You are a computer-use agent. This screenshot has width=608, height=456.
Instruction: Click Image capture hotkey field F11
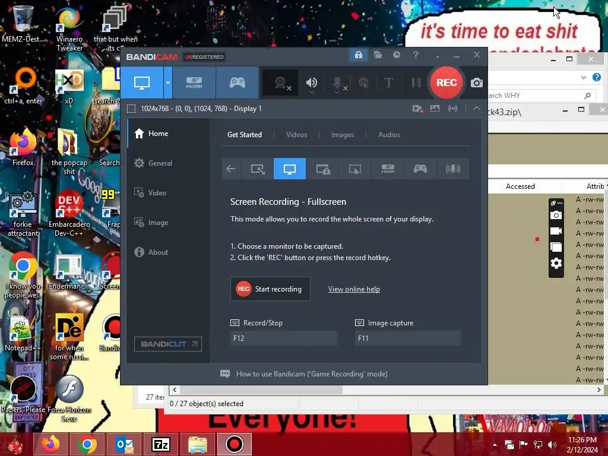(408, 338)
